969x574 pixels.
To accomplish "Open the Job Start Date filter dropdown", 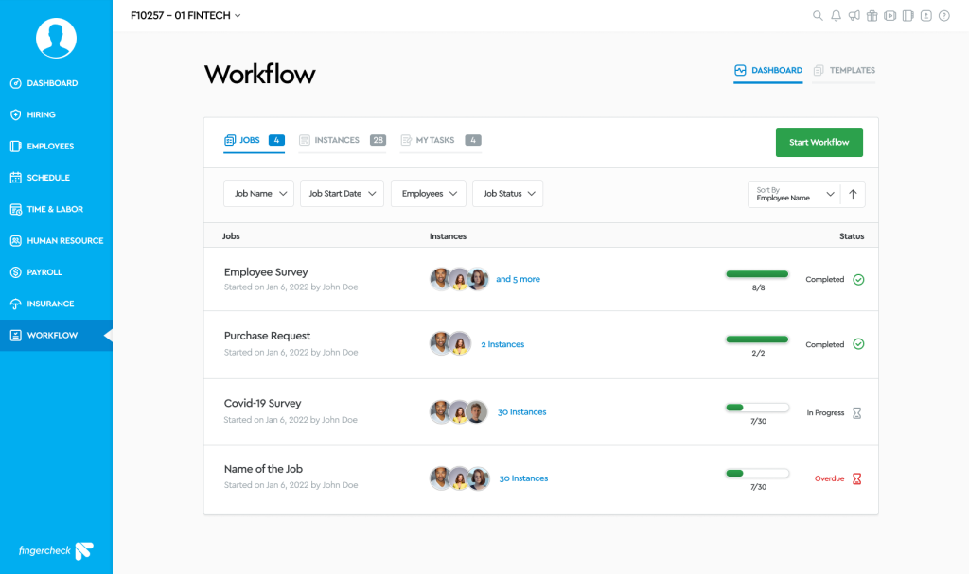I will click(342, 194).
